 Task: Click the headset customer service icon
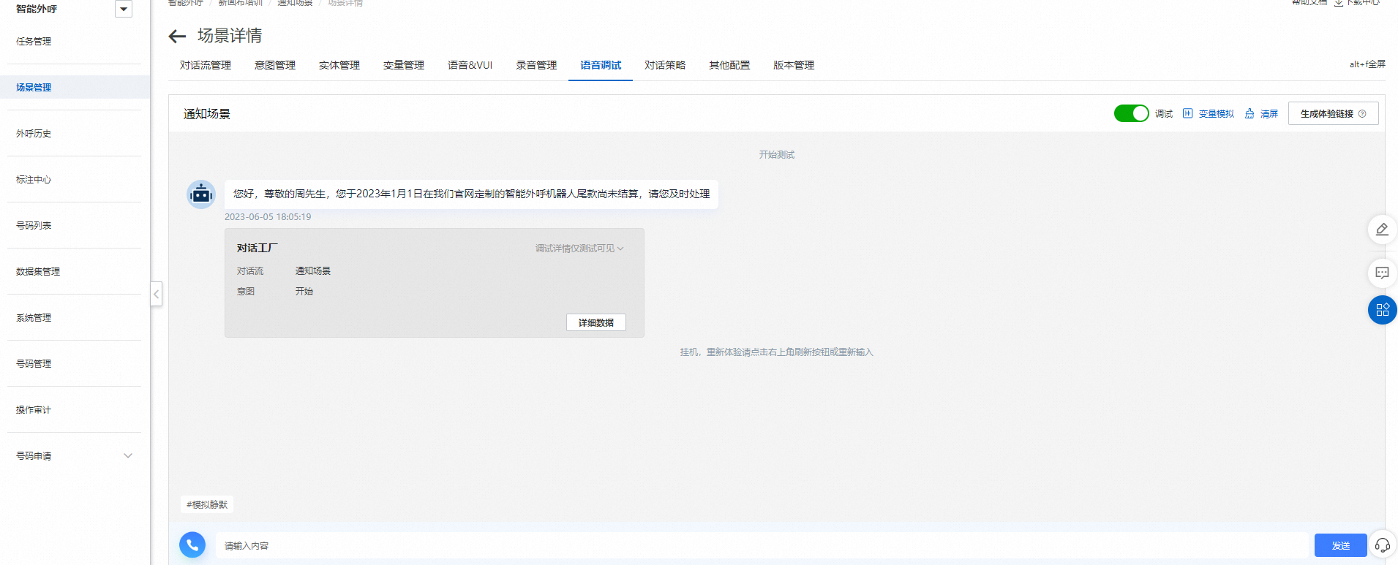pyautogui.click(x=1382, y=545)
